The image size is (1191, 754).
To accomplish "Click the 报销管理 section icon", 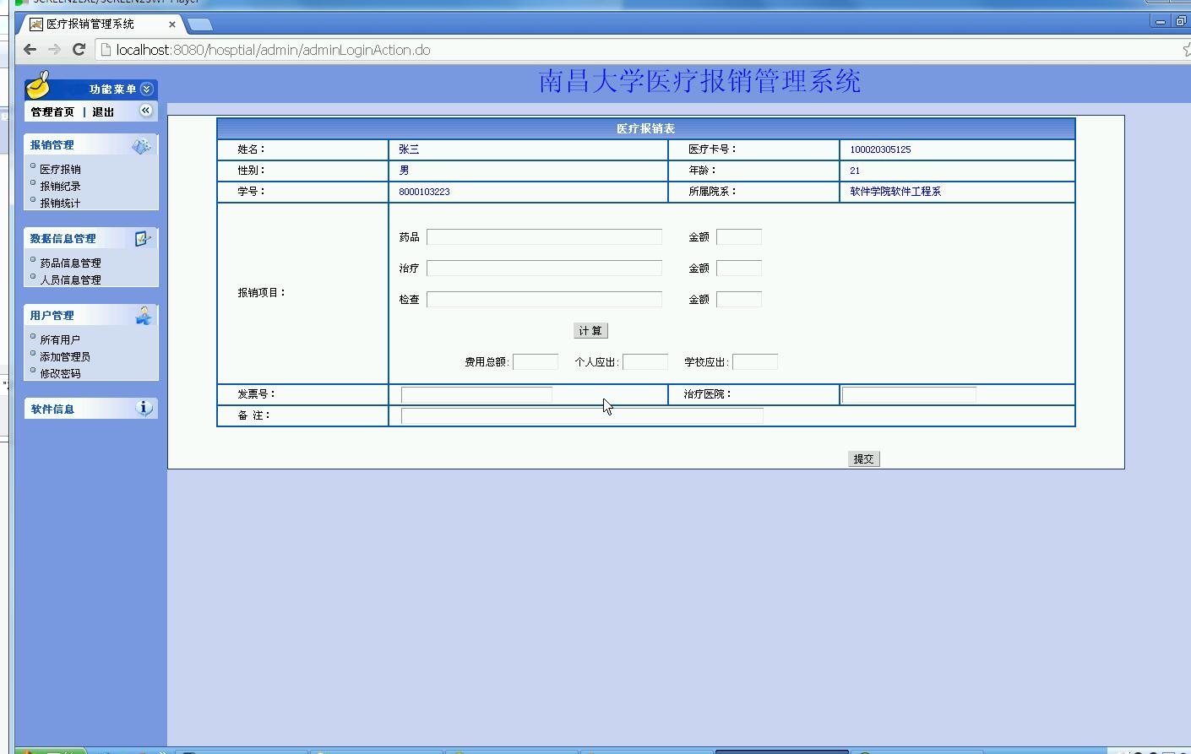I will click(141, 145).
